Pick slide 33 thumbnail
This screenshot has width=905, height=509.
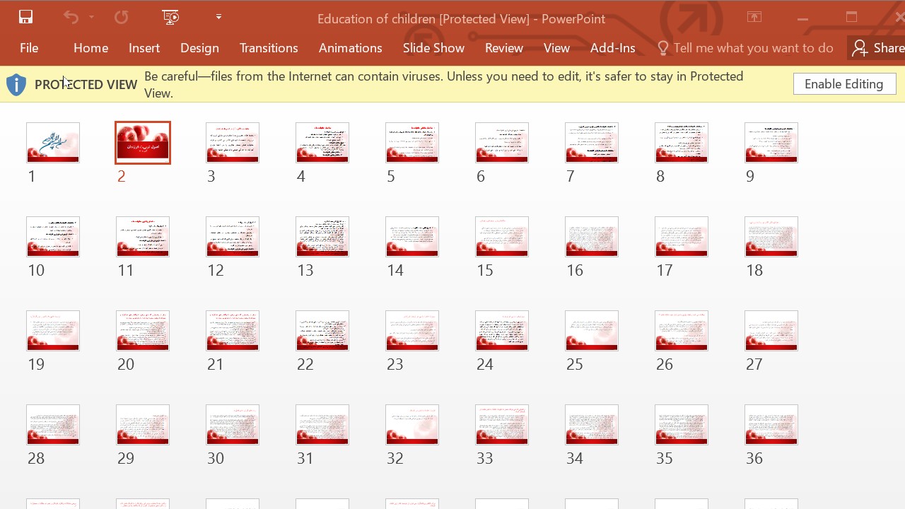[x=502, y=425]
